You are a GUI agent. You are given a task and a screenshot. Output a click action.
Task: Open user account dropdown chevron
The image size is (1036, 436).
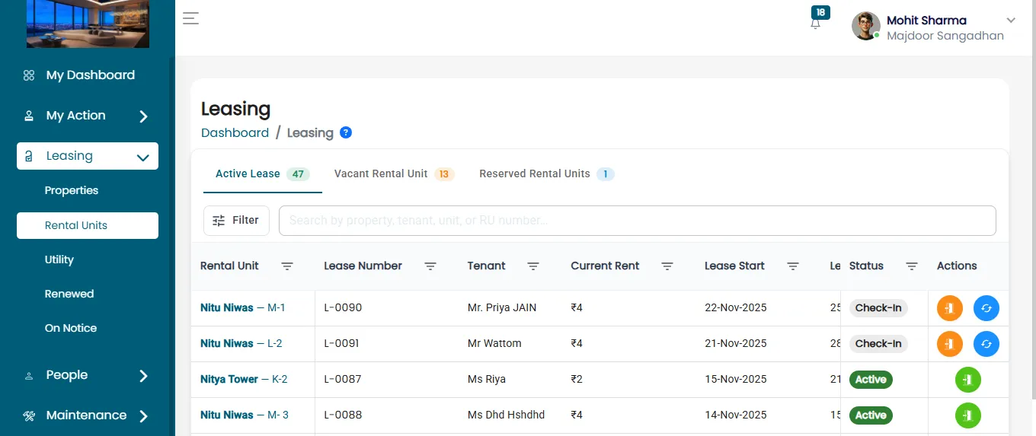[x=1011, y=21]
